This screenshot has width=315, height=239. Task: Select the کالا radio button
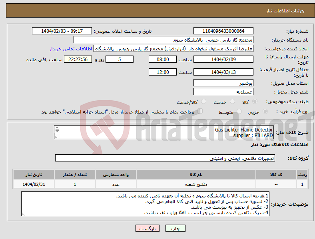coord(255,102)
